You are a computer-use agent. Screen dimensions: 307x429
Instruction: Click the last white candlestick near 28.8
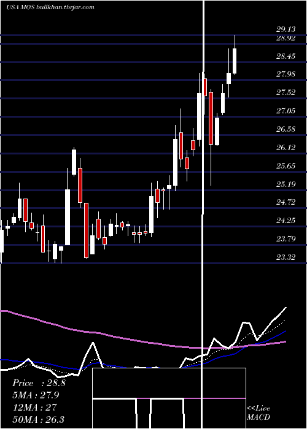click(235, 61)
